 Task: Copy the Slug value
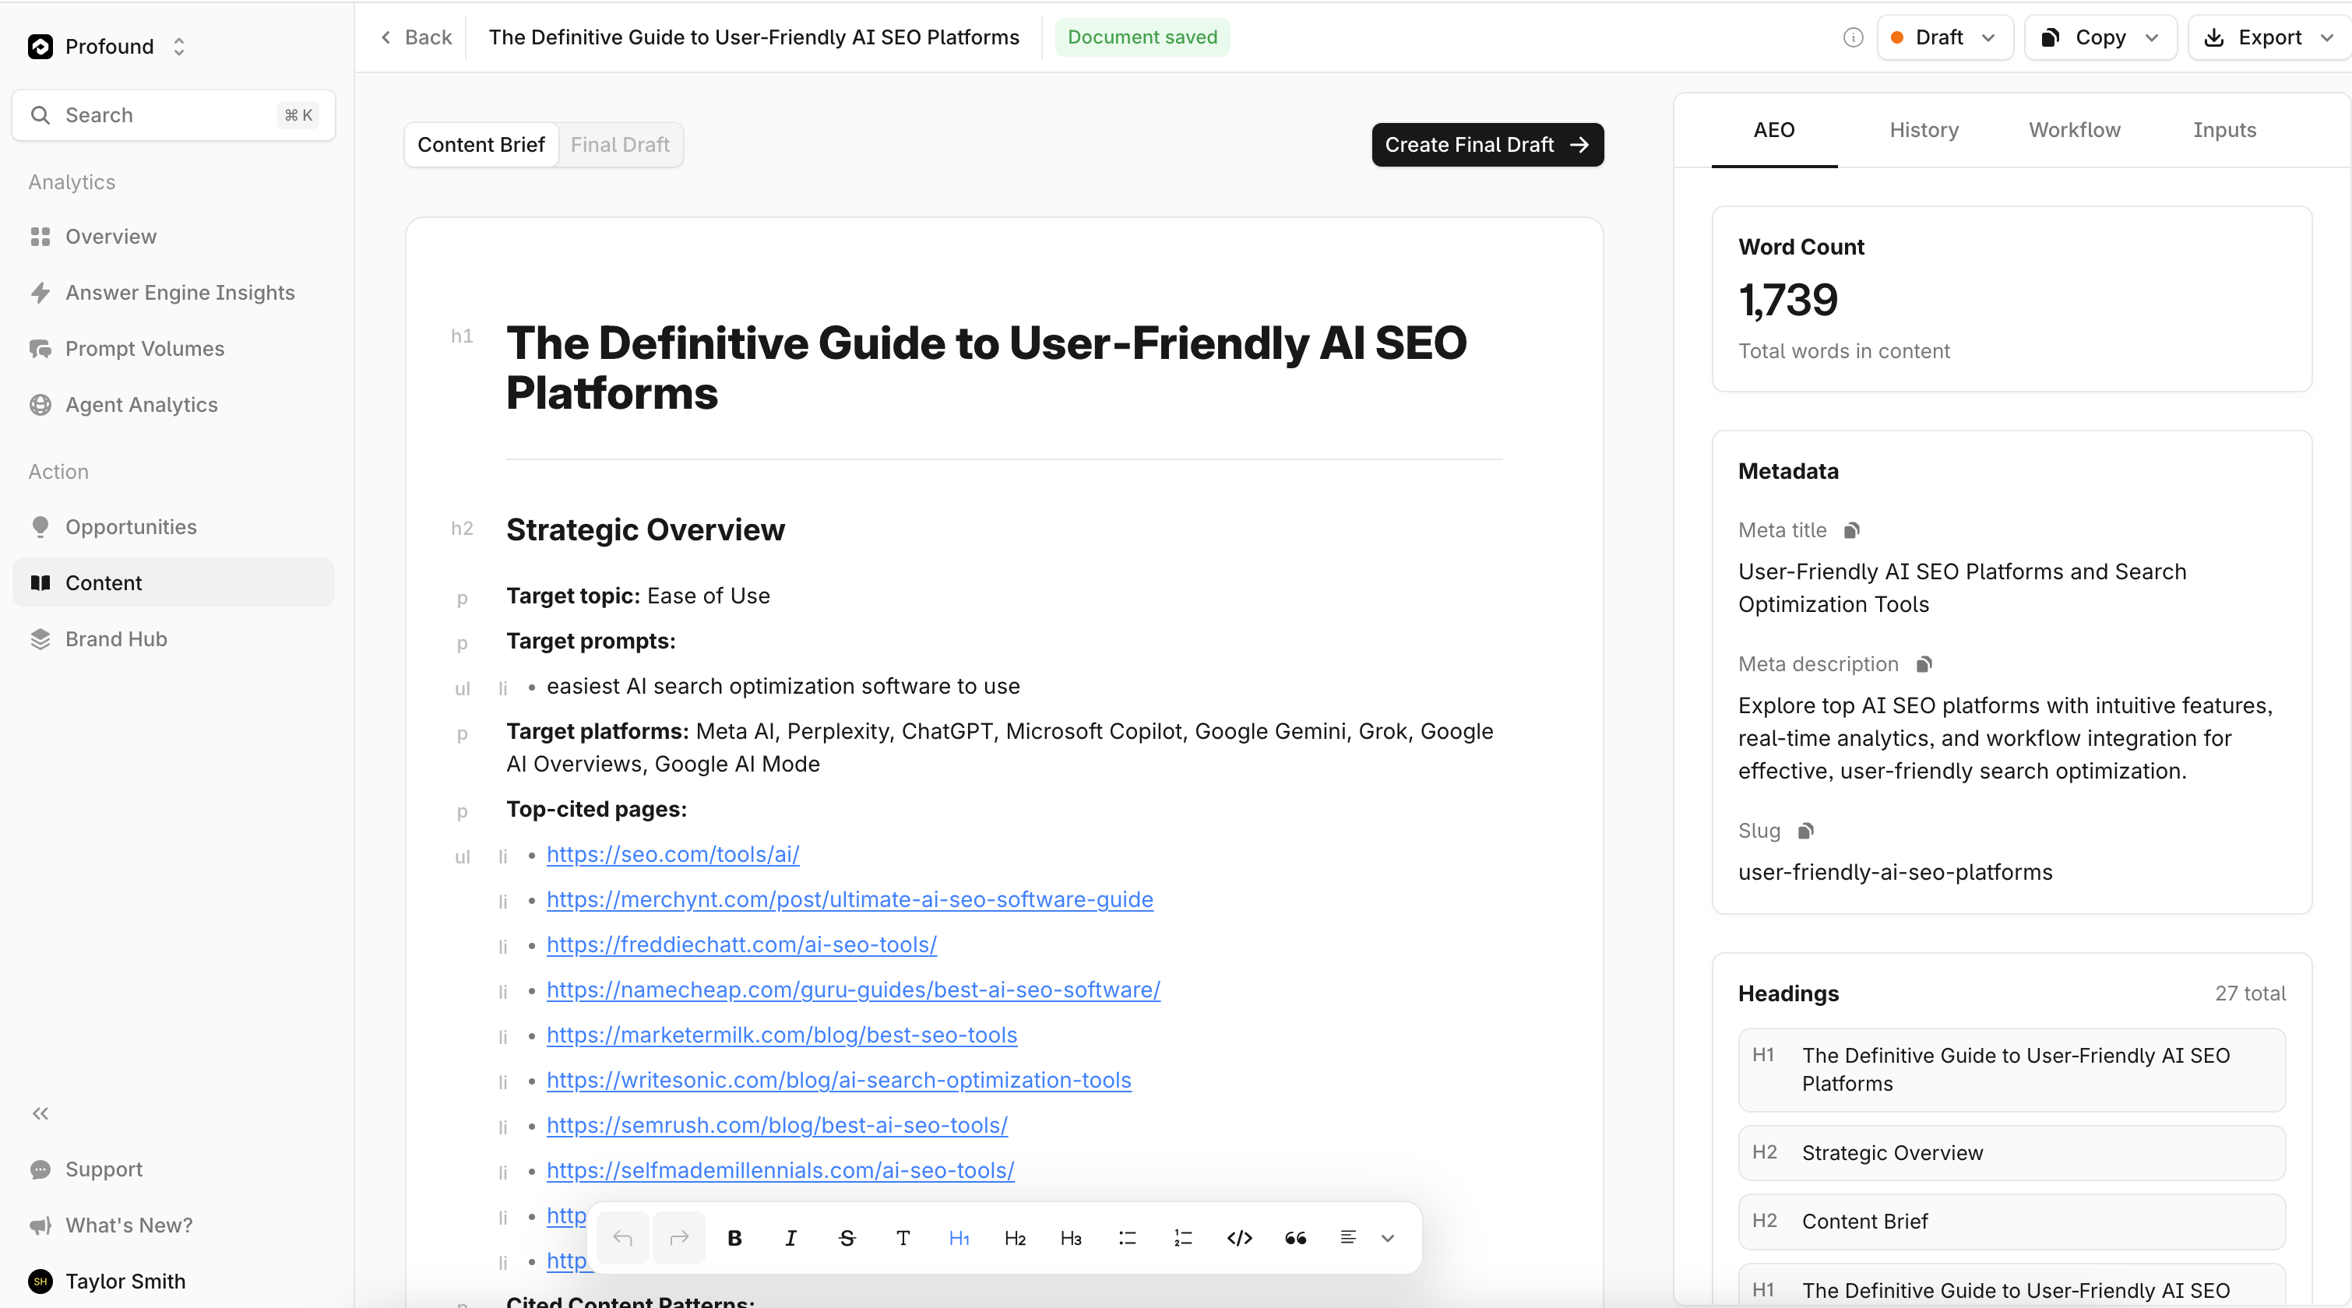pos(1805,831)
